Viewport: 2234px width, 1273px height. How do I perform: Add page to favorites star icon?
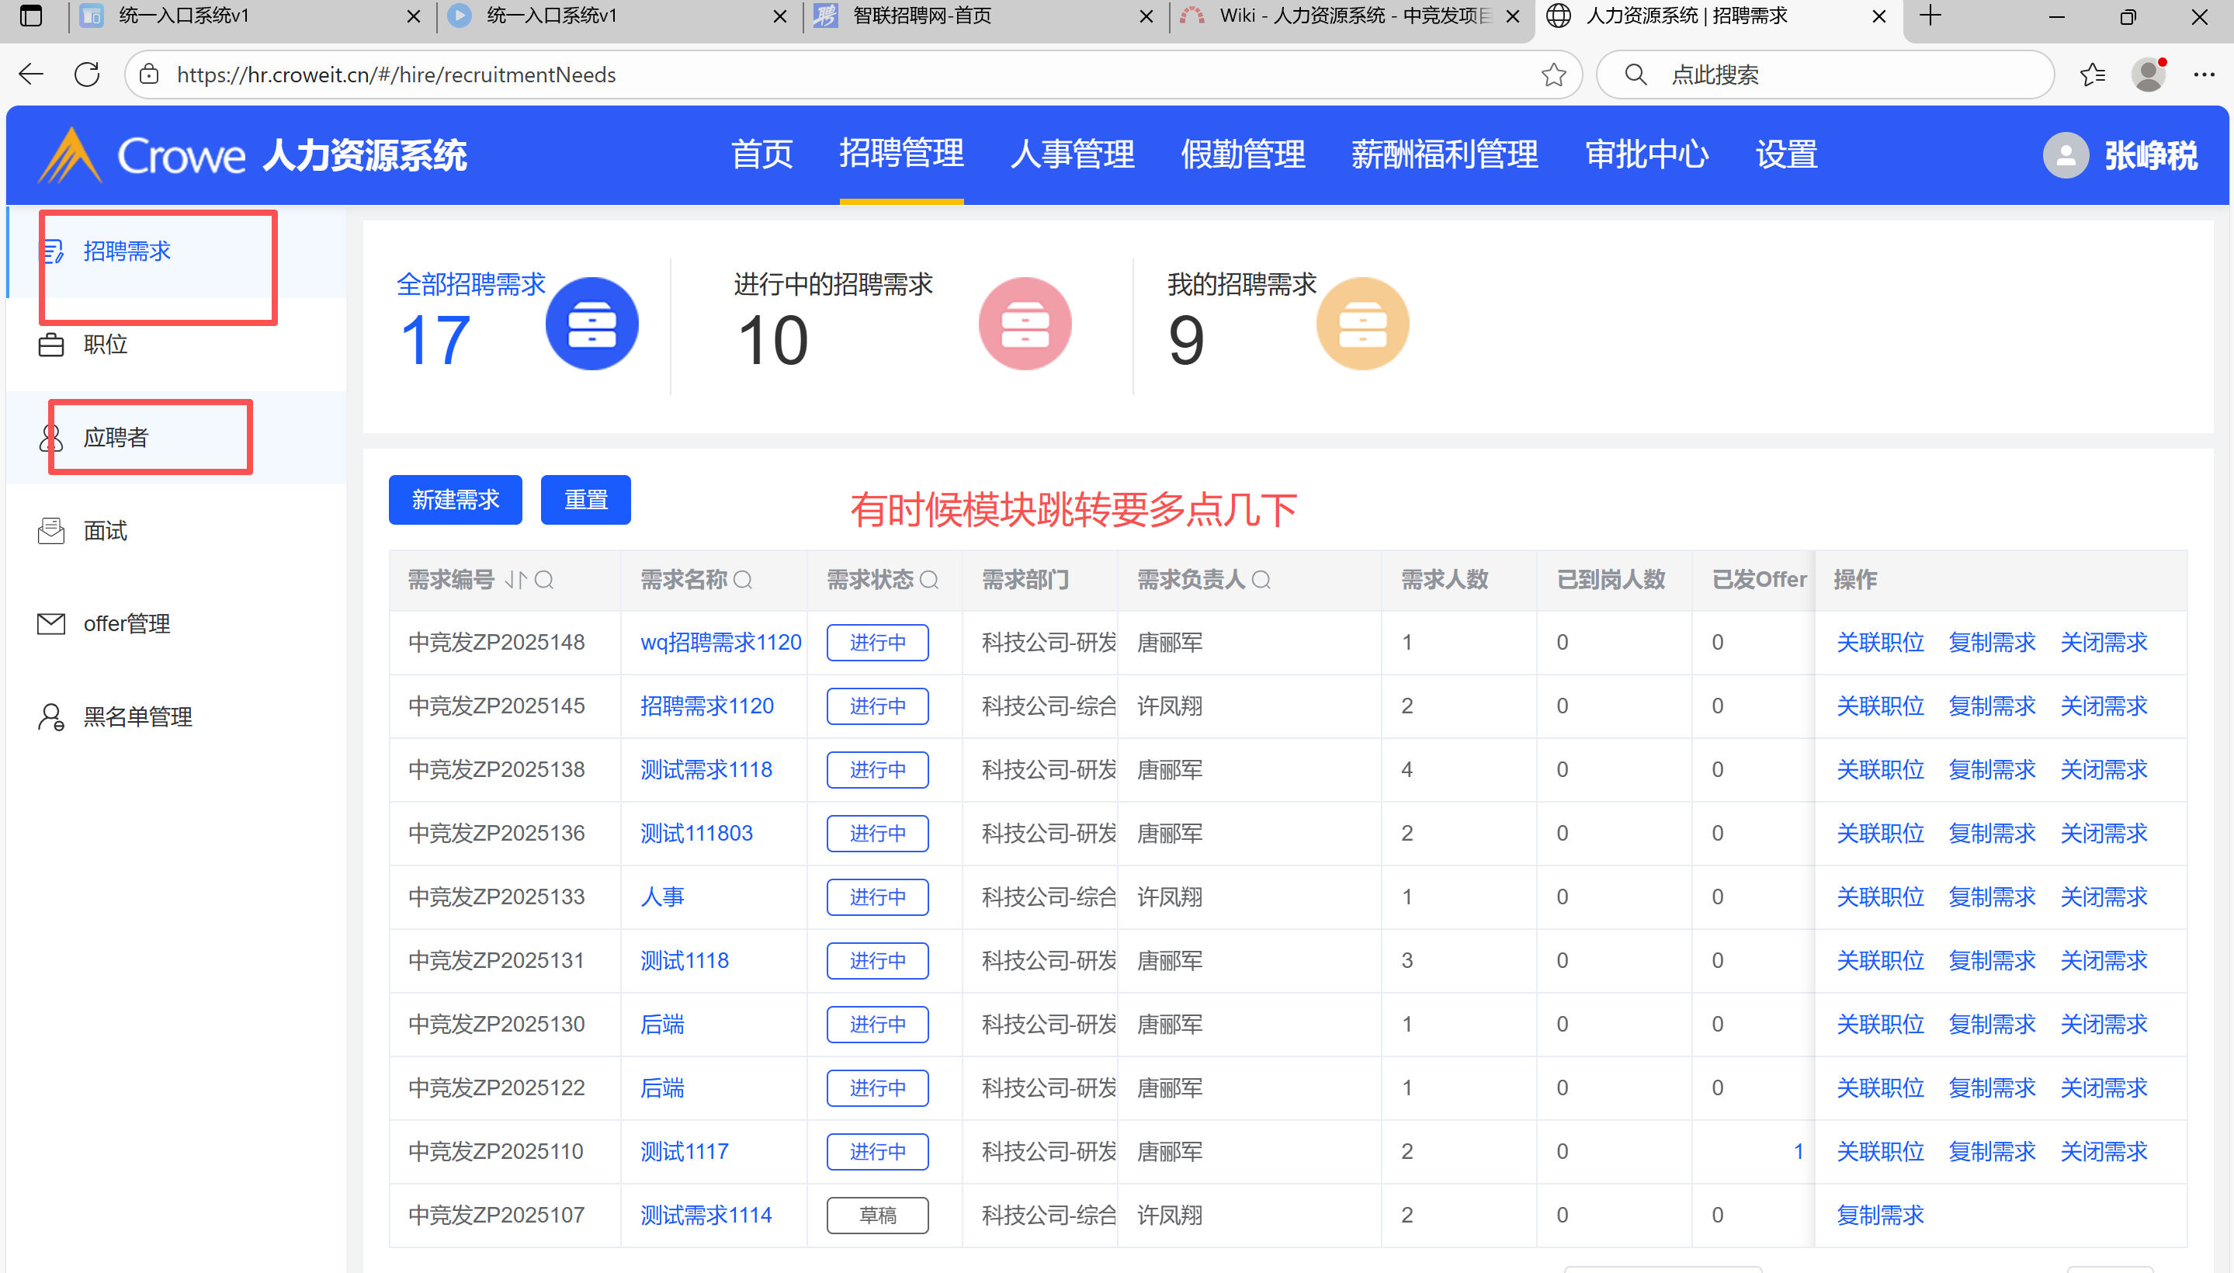pyautogui.click(x=1553, y=75)
